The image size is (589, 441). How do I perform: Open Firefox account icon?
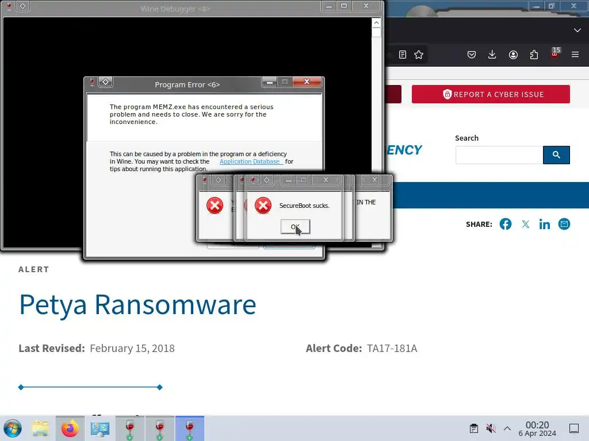point(513,55)
